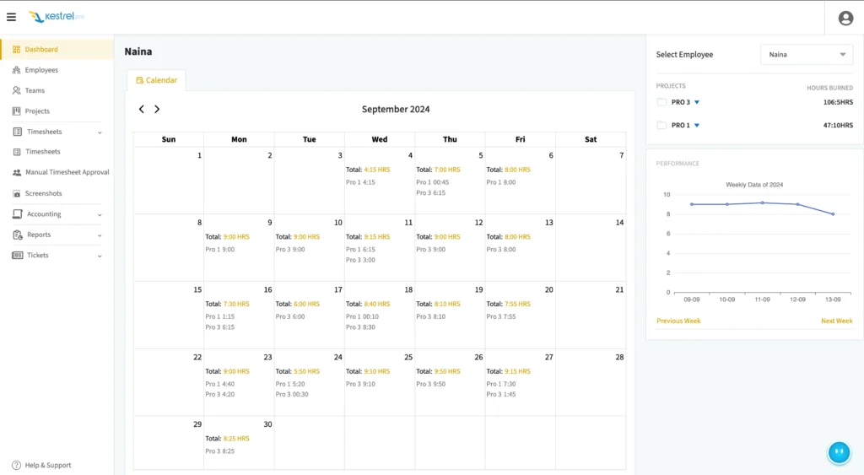Click the Timesheets sub-item icon
The width and height of the screenshot is (864, 475).
pos(17,152)
